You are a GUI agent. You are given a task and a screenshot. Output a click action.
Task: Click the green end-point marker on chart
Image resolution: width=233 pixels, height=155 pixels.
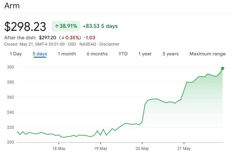click(x=223, y=68)
